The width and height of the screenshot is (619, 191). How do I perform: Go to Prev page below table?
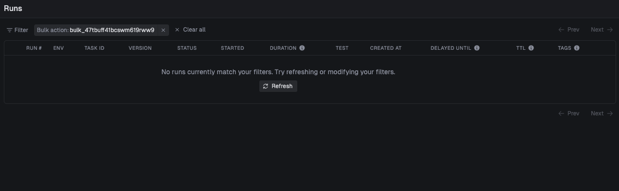pos(569,113)
